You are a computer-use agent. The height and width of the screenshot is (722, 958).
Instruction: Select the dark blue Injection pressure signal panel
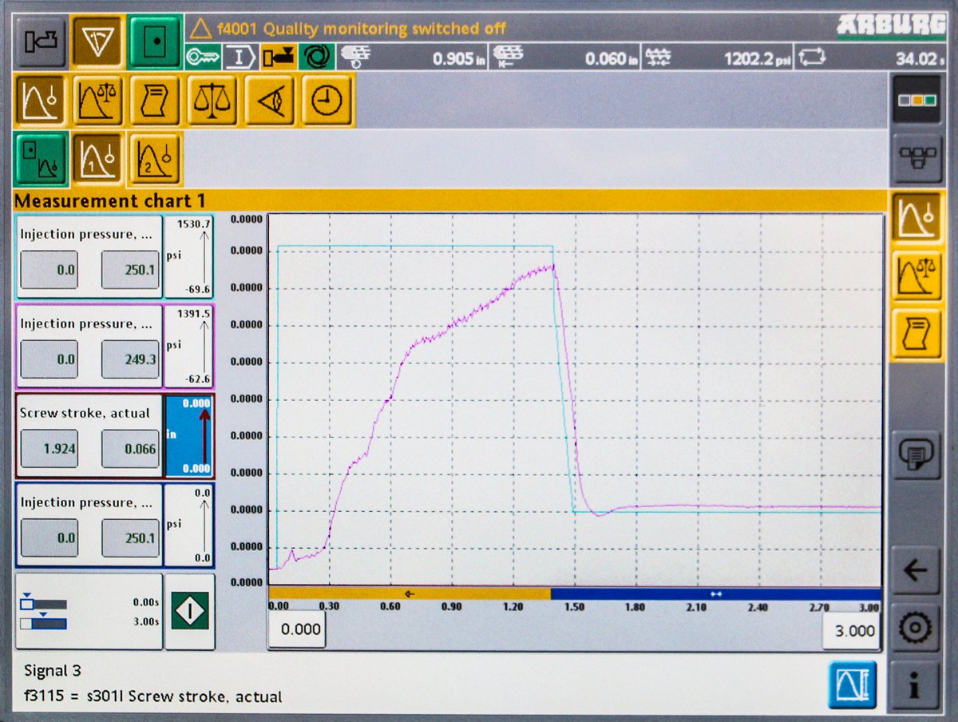pyautogui.click(x=89, y=525)
